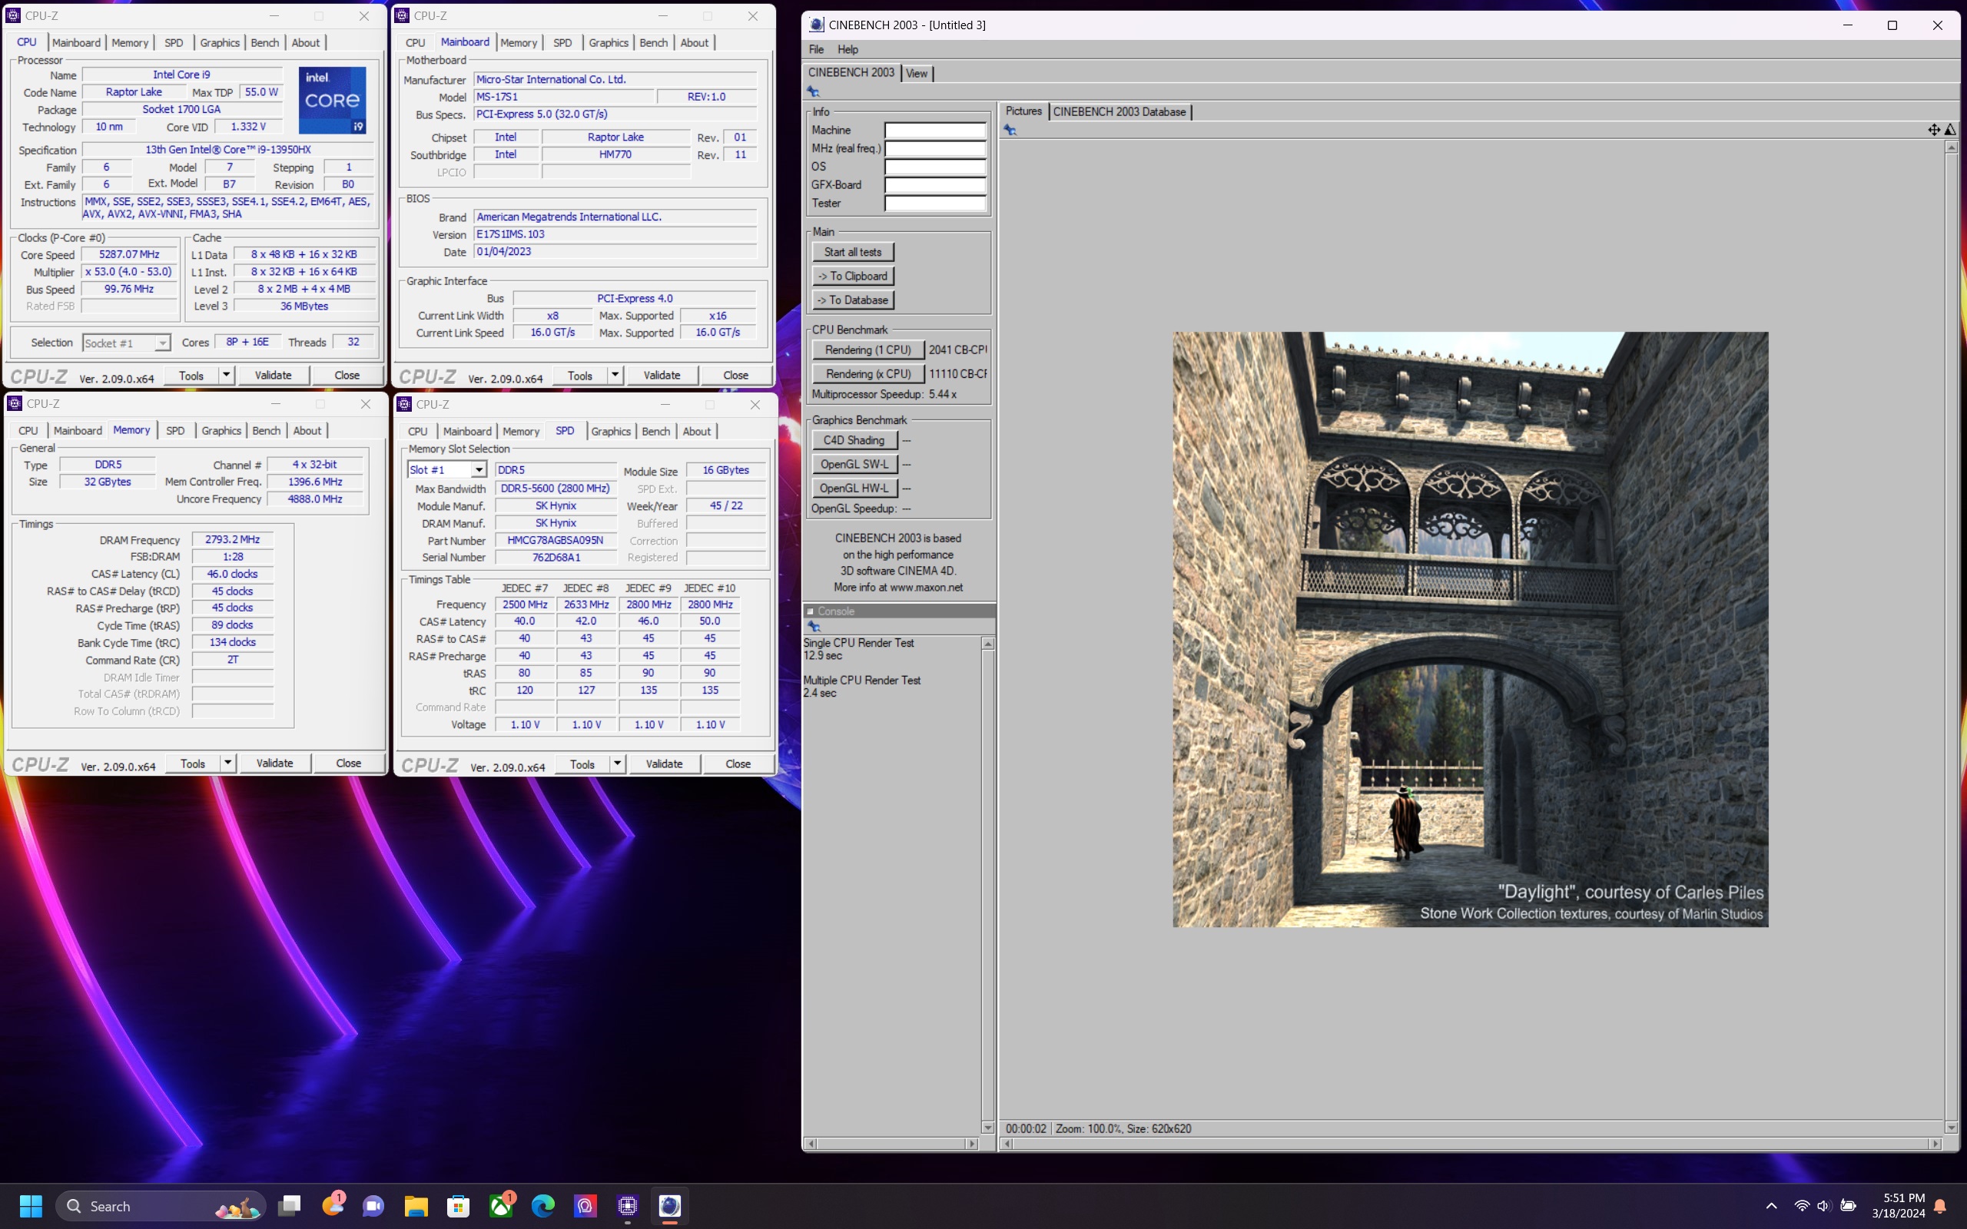Open the Tools dropdown arrow in the Memory window
This screenshot has width=1967, height=1229.
click(227, 763)
